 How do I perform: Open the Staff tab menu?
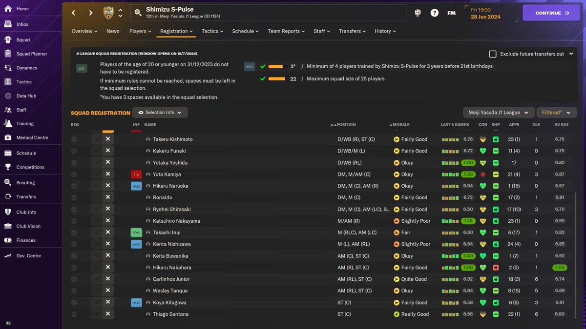tap(322, 31)
